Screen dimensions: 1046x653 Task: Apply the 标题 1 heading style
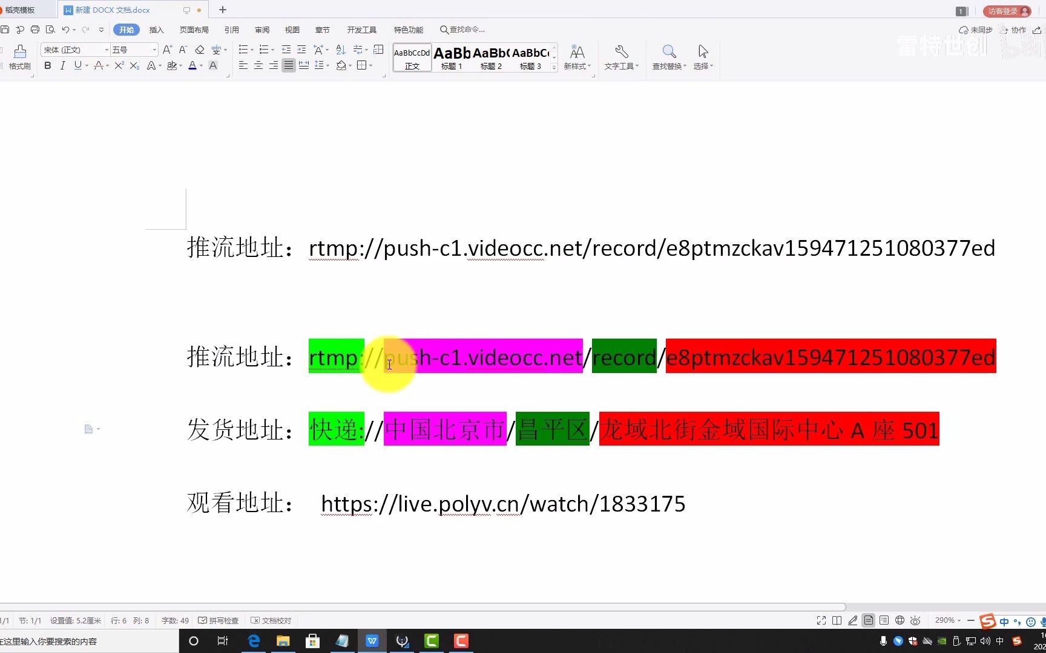[x=452, y=58]
